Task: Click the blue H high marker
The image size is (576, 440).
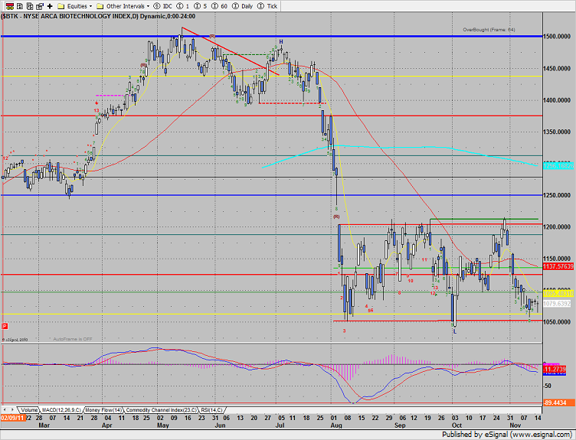Action: 281,42
